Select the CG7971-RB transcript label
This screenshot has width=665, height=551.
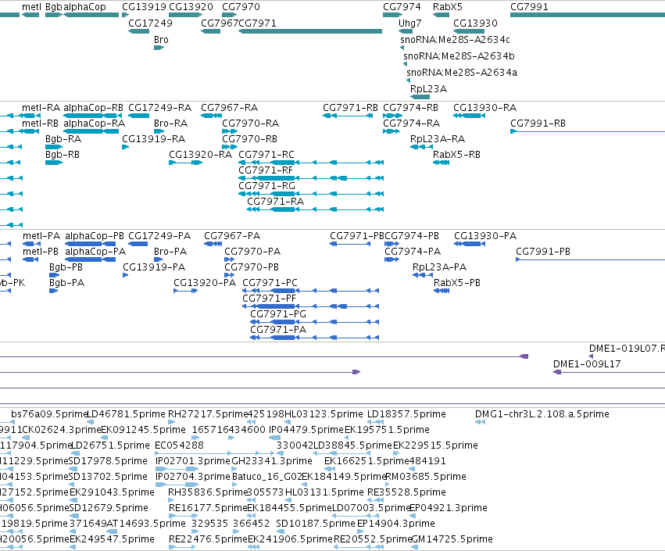click(350, 108)
